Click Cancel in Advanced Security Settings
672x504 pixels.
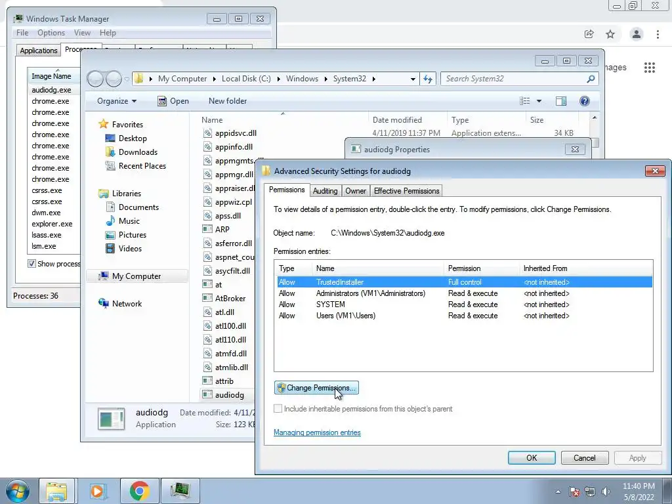coord(585,457)
